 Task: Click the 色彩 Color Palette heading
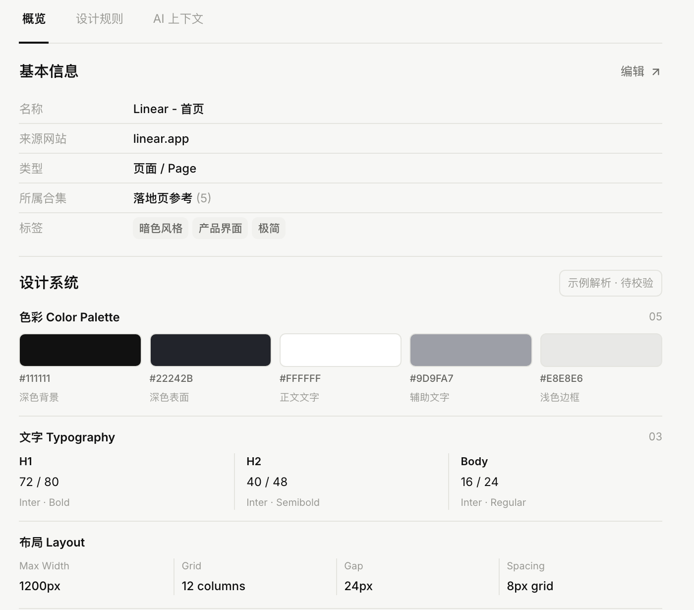[69, 317]
